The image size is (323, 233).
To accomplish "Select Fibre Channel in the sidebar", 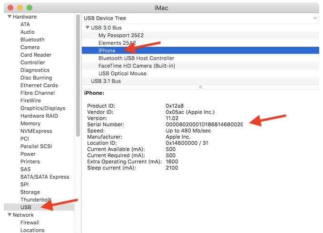I will pyautogui.click(x=38, y=93).
